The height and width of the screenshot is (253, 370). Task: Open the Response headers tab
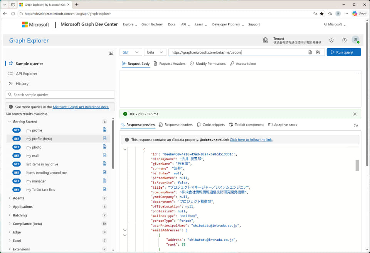(x=176, y=125)
